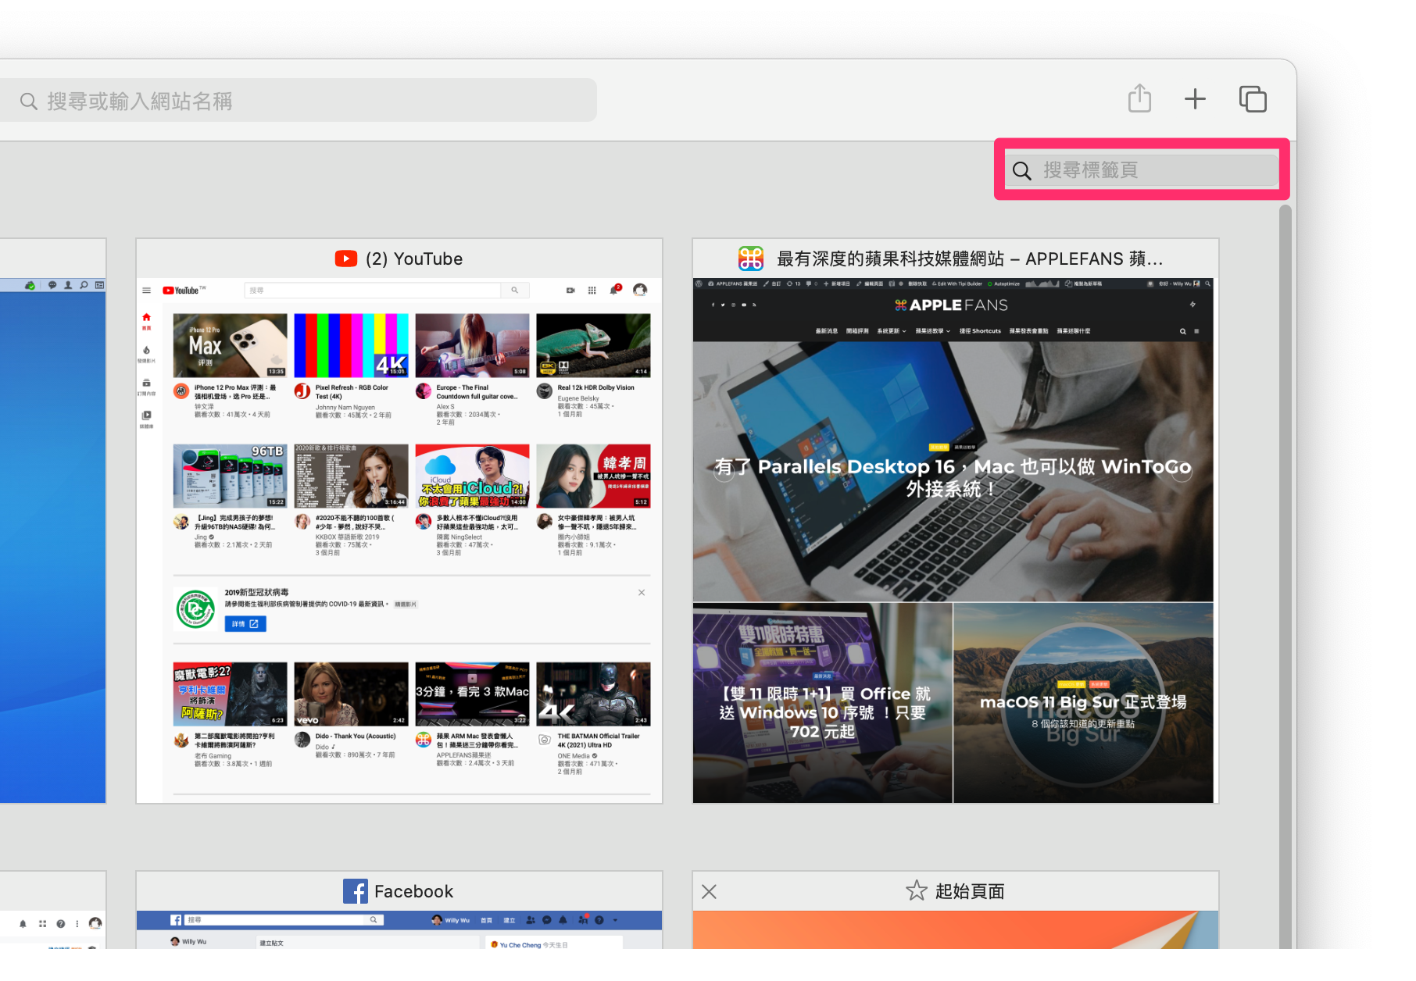Click the create video camera icon in YouTube preview
The width and height of the screenshot is (1416, 981).
[570, 291]
